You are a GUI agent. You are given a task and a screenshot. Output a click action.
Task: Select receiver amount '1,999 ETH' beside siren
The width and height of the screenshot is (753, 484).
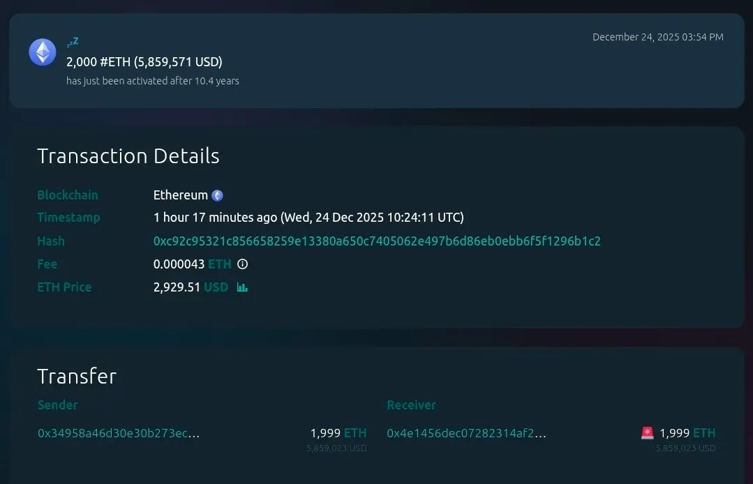(687, 433)
